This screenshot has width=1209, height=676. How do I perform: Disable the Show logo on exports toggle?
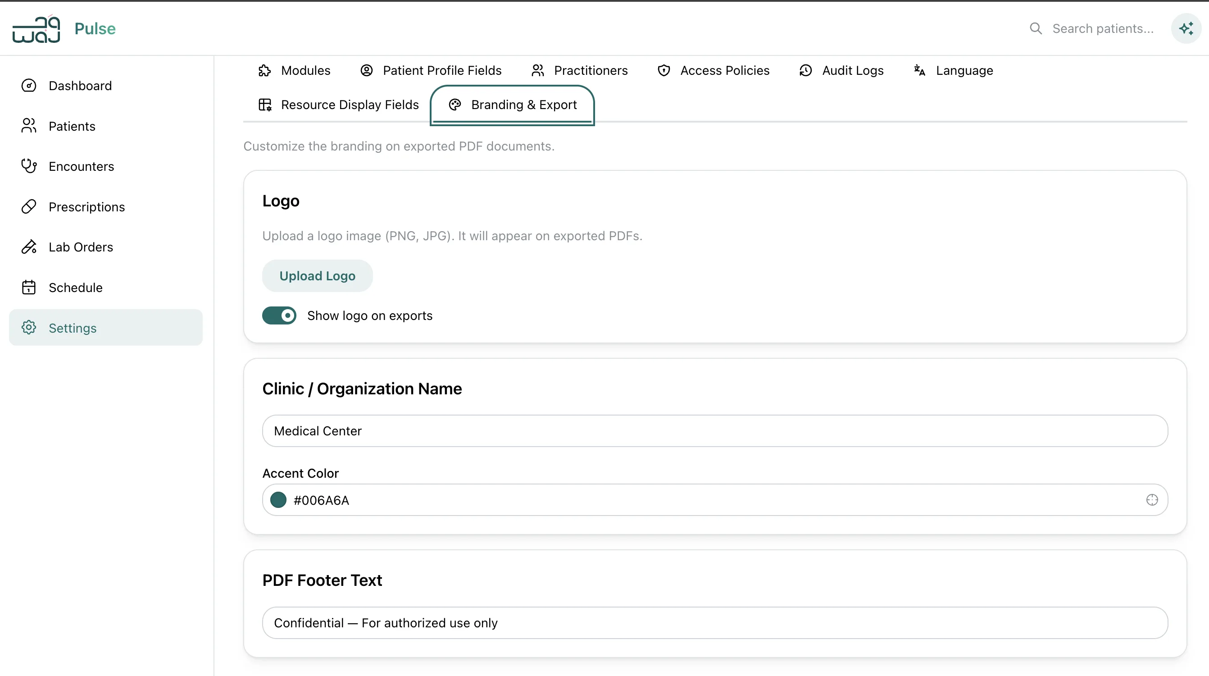tap(279, 315)
